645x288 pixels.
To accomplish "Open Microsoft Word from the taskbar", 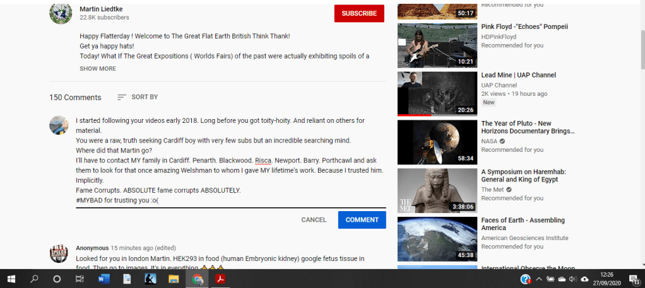I will (104, 279).
